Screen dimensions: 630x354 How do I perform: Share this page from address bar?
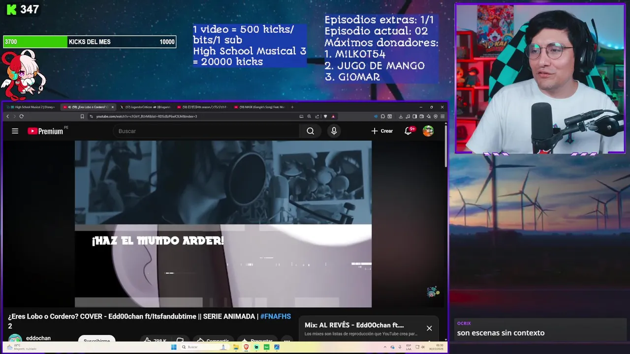tap(317, 116)
